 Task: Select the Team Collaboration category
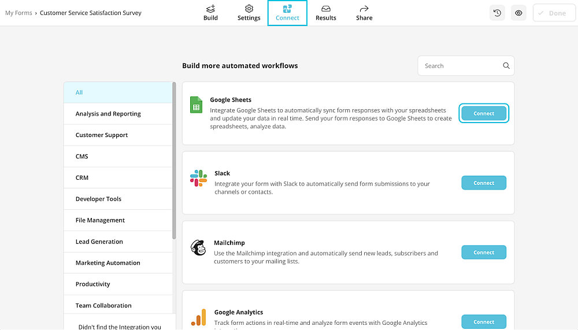coord(118,305)
